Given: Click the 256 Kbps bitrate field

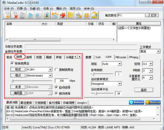Looking at the screenshot, I should tap(62, 81).
